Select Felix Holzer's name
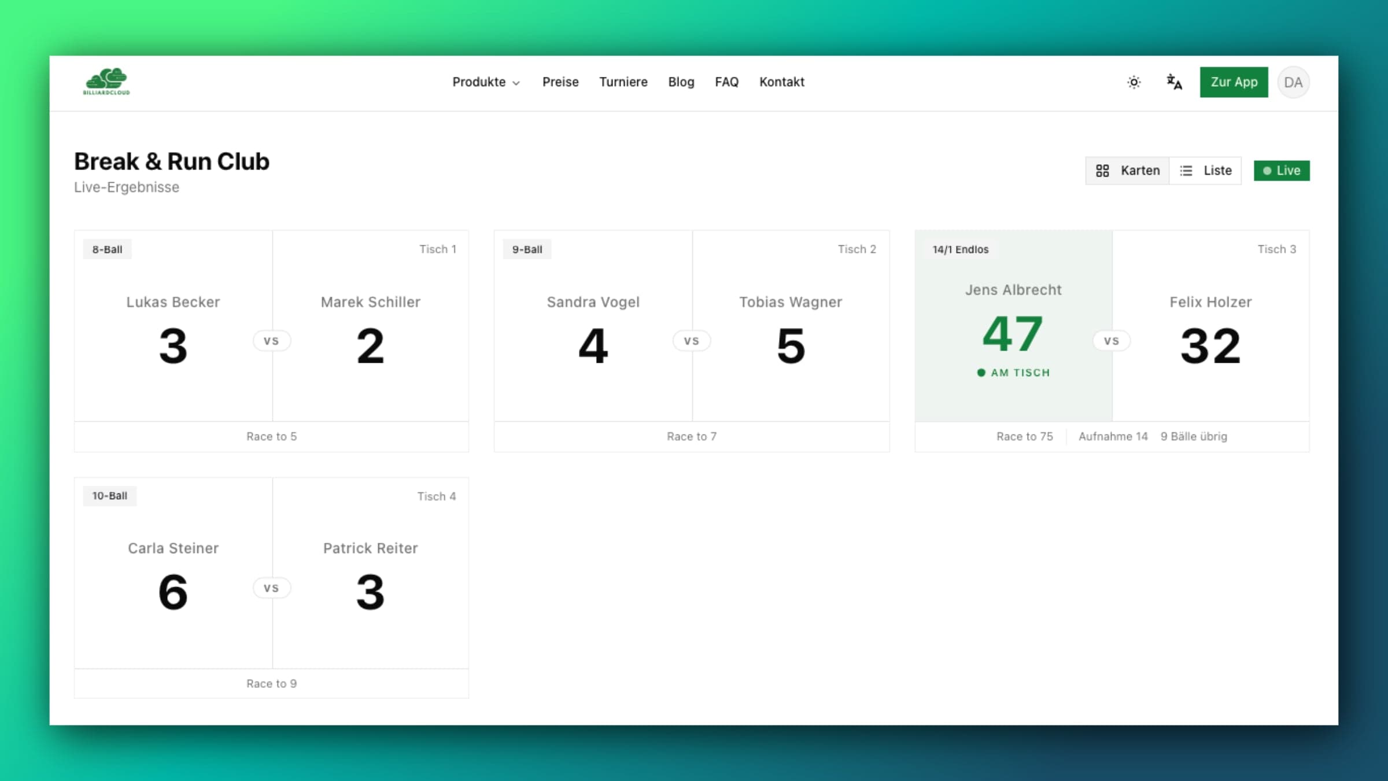The height and width of the screenshot is (781, 1388). [x=1210, y=302]
